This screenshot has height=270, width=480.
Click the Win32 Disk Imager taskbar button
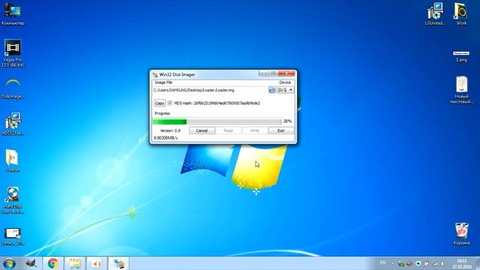pyautogui.click(x=118, y=263)
